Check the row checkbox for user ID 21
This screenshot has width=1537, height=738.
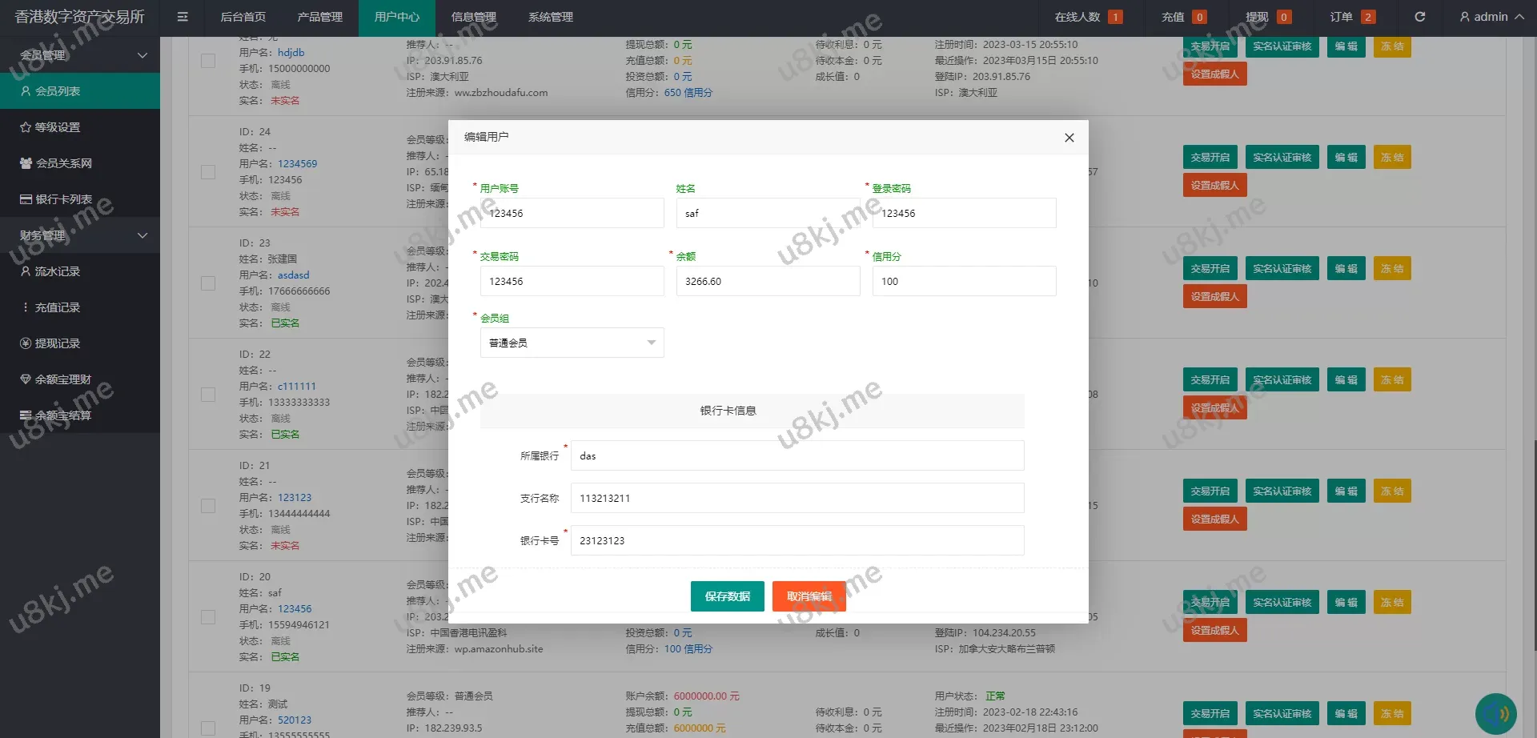(208, 506)
